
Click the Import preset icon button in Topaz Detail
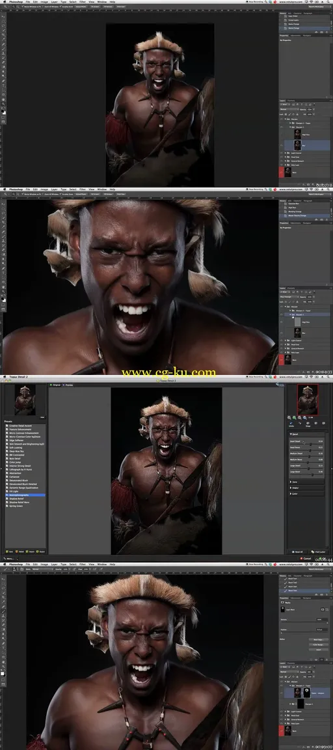tap(30, 551)
